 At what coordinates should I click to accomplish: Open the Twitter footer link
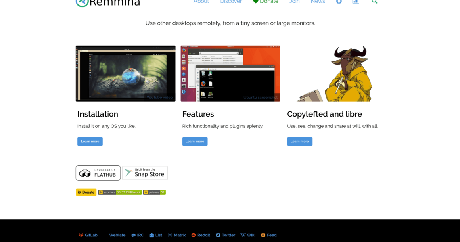point(226,235)
